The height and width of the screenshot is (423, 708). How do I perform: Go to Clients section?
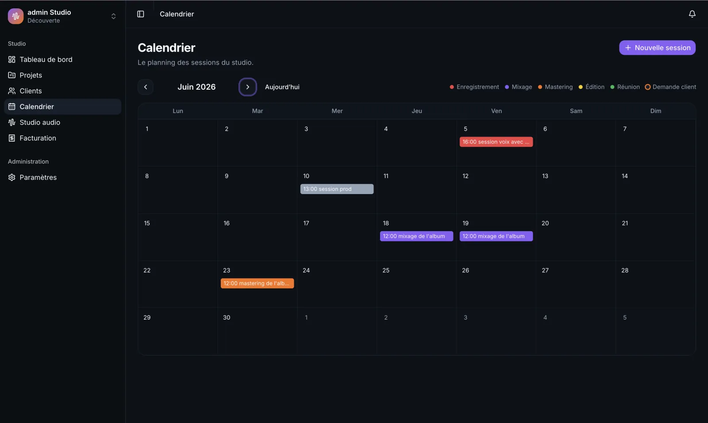pos(62,91)
